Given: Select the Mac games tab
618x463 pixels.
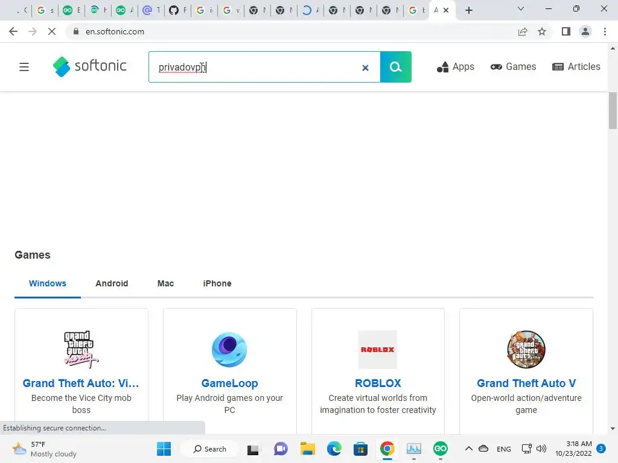Looking at the screenshot, I should pyautogui.click(x=165, y=283).
